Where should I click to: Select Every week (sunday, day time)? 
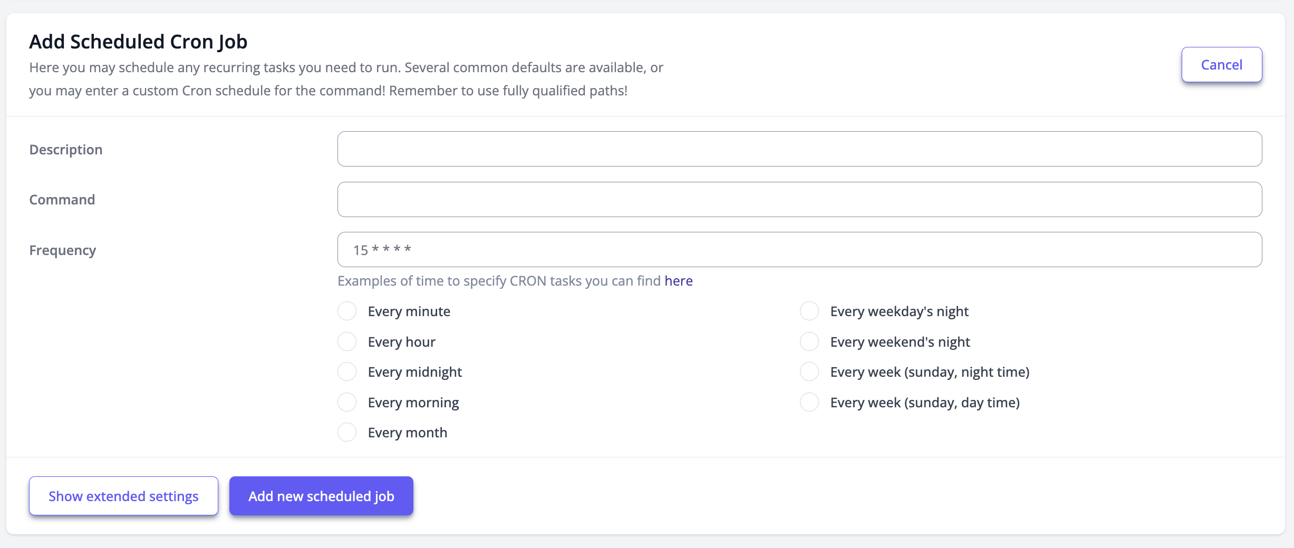[809, 403]
